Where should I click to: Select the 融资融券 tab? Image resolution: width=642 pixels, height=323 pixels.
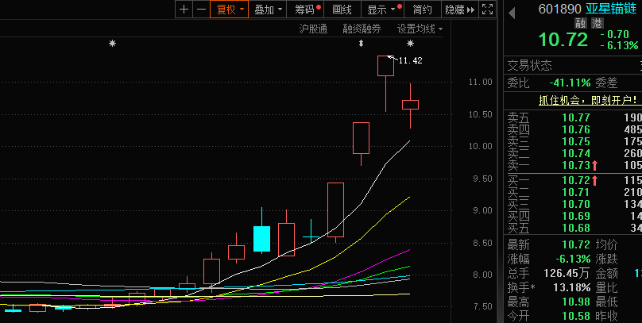362,29
